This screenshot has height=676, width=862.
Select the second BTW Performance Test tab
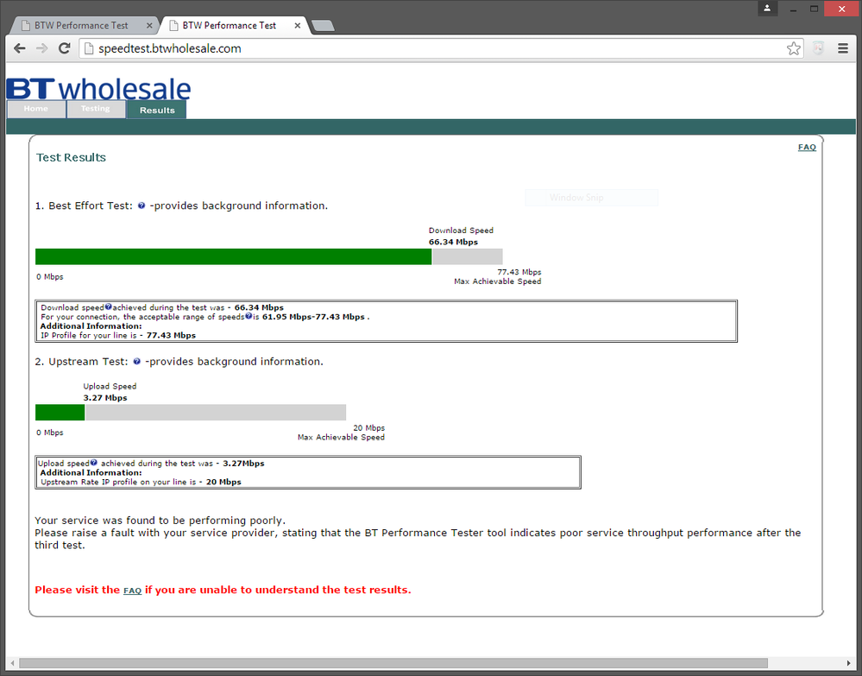(x=230, y=25)
